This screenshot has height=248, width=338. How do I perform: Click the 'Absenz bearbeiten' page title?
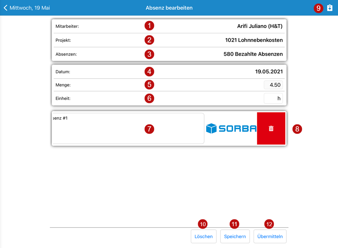tap(169, 8)
